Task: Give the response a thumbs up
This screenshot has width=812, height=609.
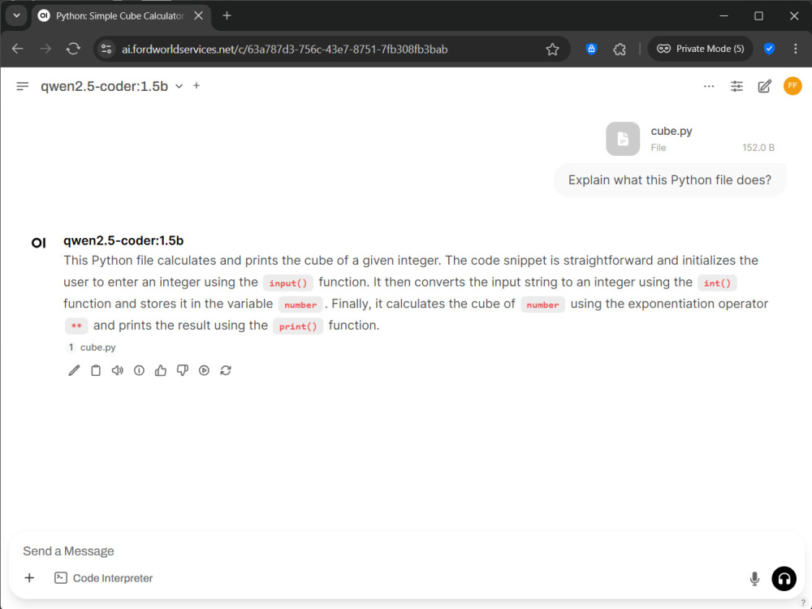Action: [161, 370]
